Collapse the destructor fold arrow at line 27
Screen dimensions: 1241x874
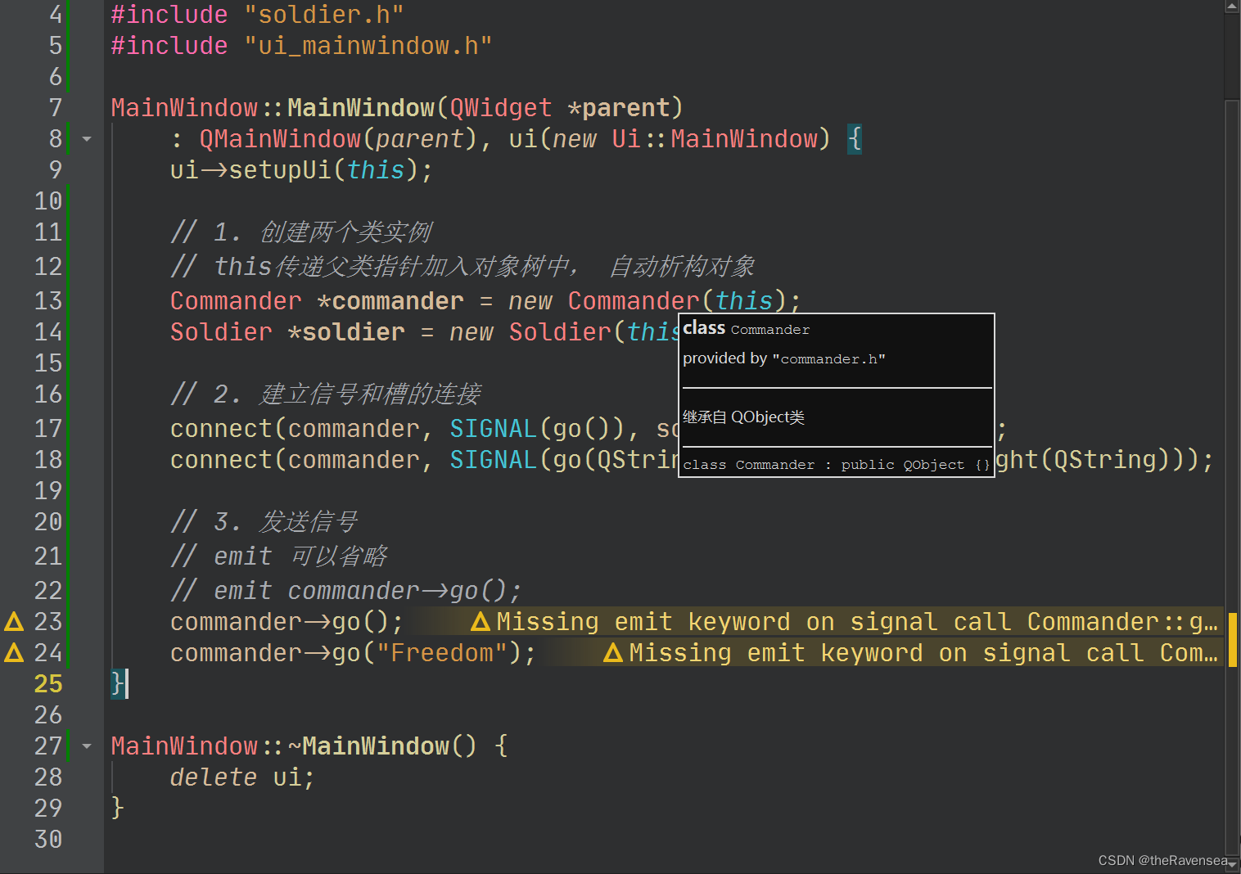pyautogui.click(x=87, y=746)
